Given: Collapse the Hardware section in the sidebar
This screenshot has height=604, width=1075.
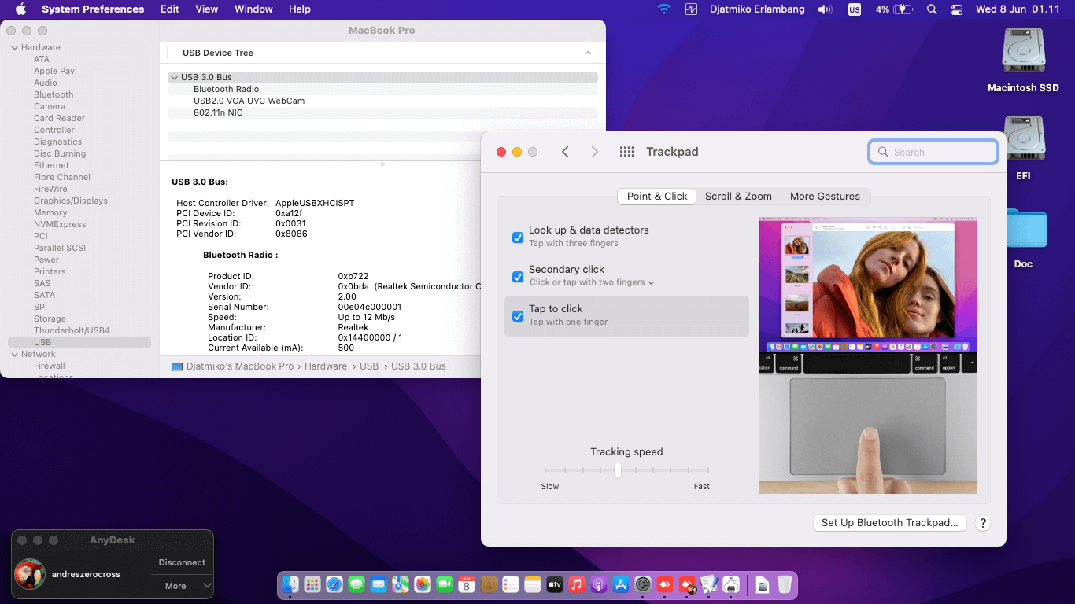Looking at the screenshot, I should (14, 47).
